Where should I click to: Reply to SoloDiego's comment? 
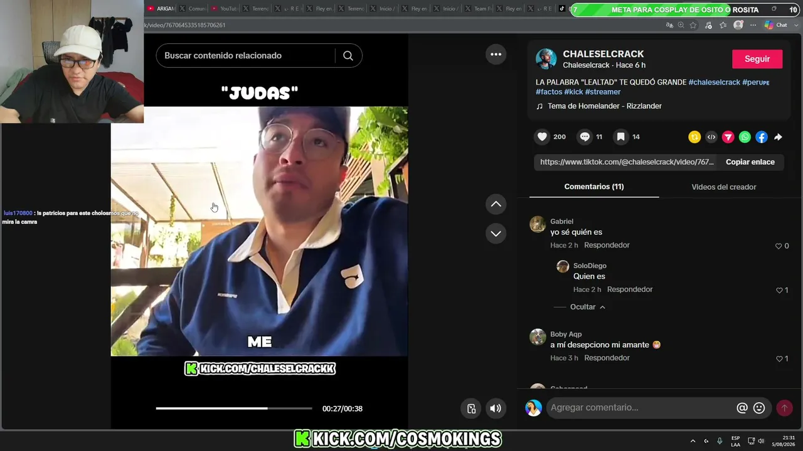coord(630,290)
